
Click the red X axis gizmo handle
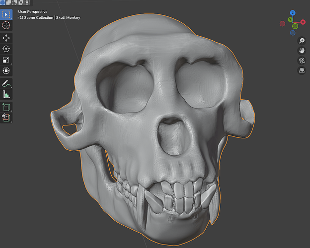coord(303,22)
